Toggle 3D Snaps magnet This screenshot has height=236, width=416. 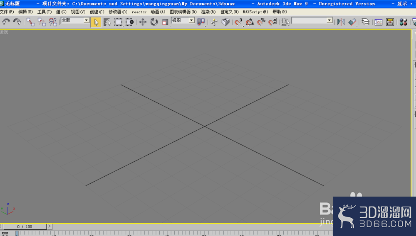[238, 22]
